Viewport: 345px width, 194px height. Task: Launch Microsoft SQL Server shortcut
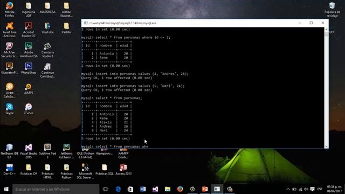click(x=85, y=171)
